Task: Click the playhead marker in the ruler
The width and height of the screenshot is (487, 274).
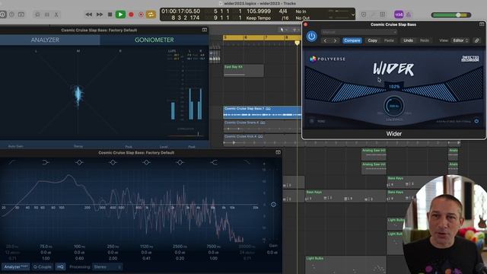Action: (x=297, y=43)
